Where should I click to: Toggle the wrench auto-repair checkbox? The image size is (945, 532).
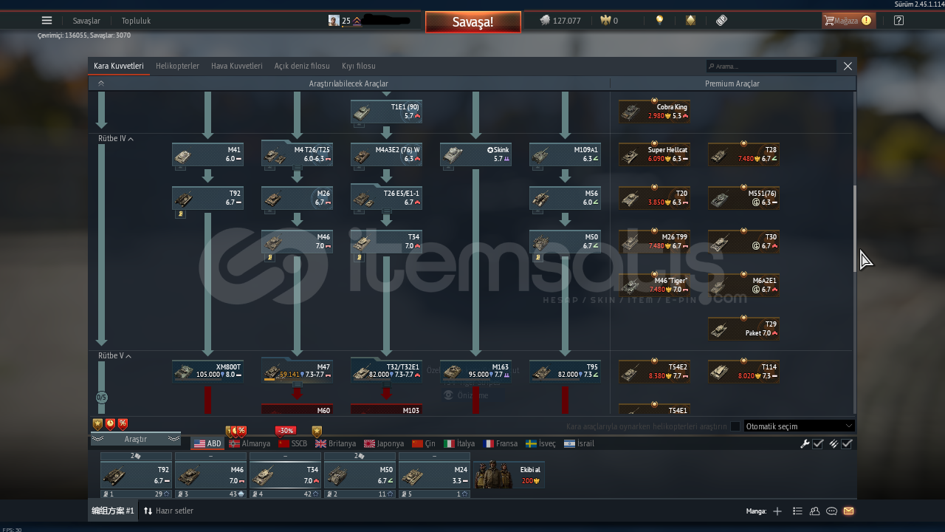(817, 444)
